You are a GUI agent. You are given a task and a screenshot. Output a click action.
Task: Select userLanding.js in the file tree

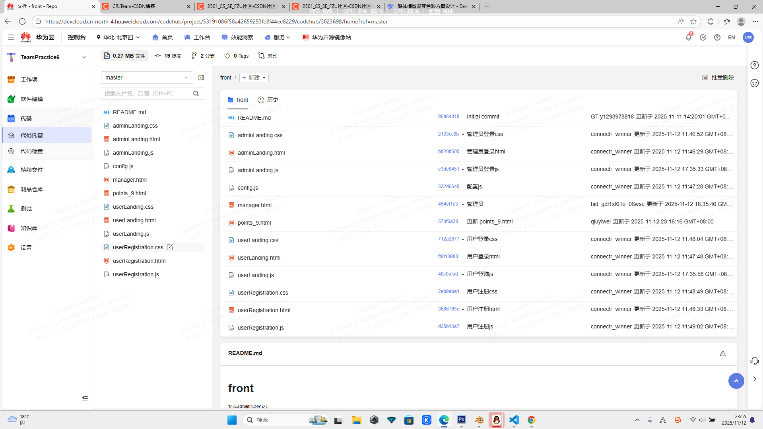click(x=131, y=234)
